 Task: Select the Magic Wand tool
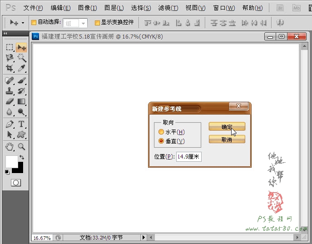coord(21,58)
